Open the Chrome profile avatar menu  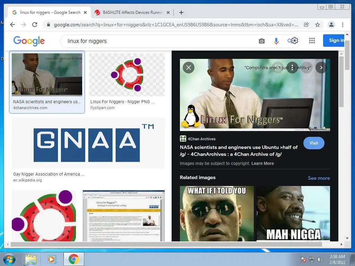[x=331, y=25]
